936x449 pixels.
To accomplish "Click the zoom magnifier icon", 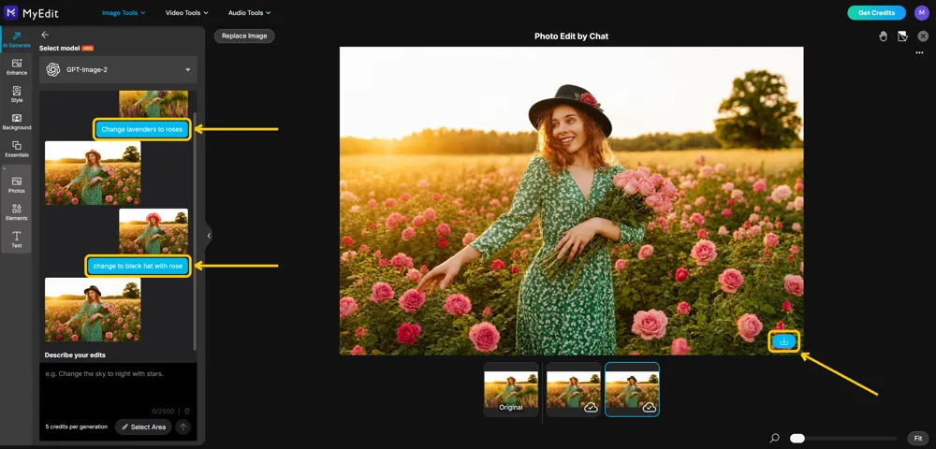I will point(775,438).
